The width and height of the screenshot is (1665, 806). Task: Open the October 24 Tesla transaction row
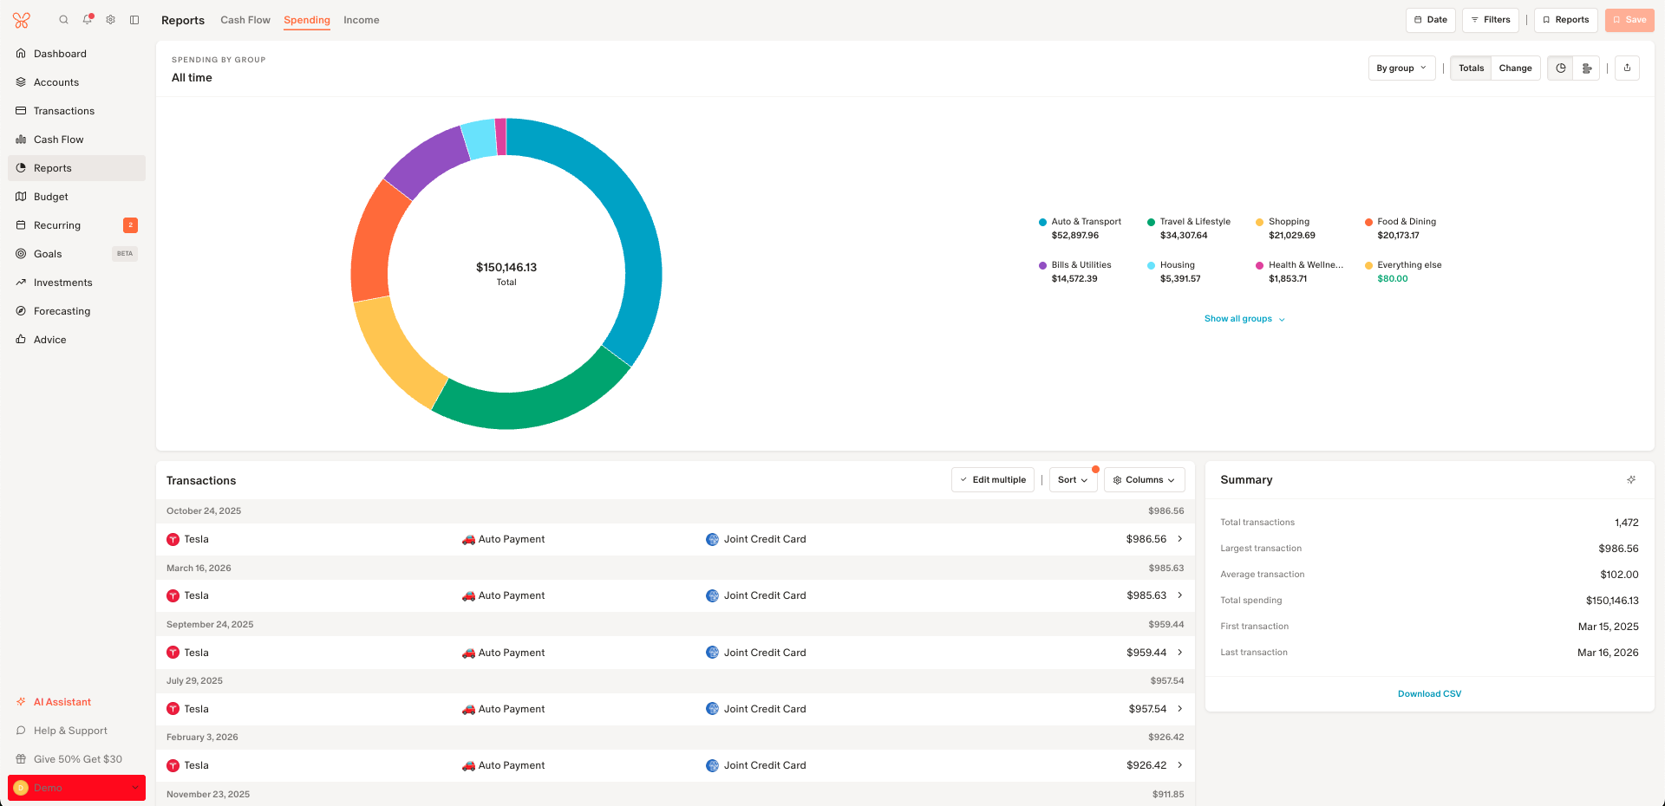click(675, 539)
